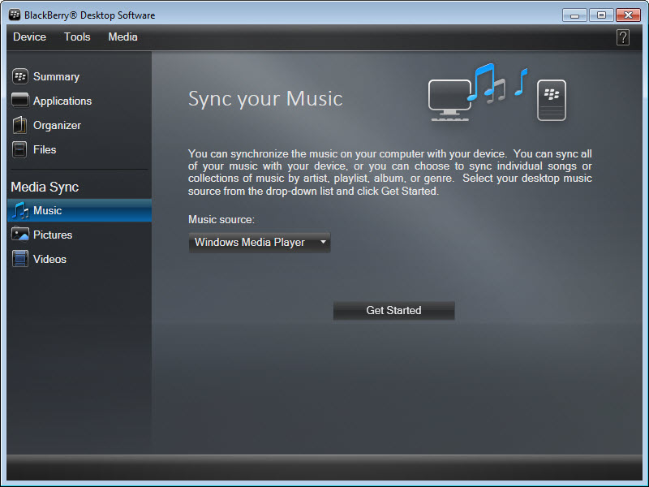Open the Media menu
The image size is (649, 487).
coord(122,37)
